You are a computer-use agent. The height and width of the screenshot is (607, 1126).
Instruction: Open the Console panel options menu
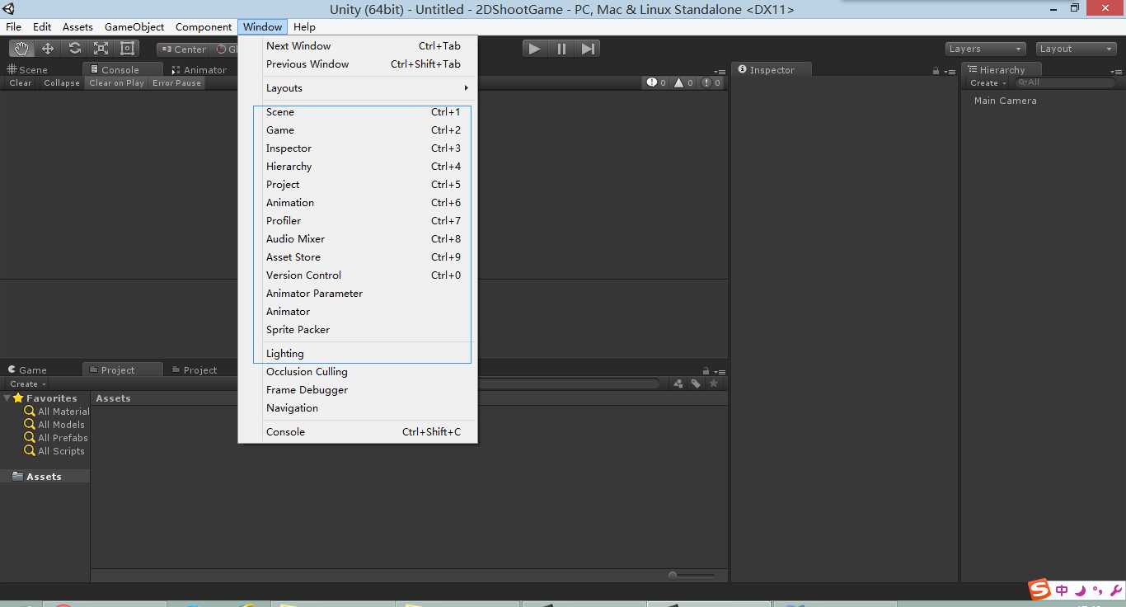click(x=720, y=72)
